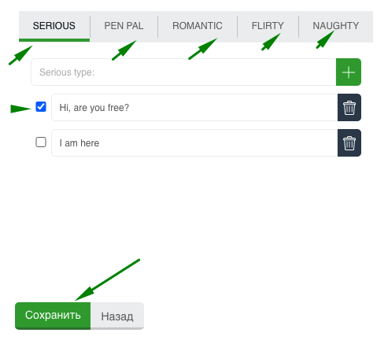The width and height of the screenshot is (388, 340).
Task: Click the green arrow pointing at checked checkbox
Action: coord(20,109)
